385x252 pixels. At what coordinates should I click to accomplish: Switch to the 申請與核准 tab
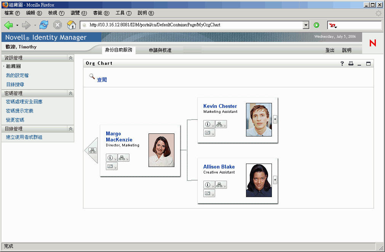tap(160, 50)
